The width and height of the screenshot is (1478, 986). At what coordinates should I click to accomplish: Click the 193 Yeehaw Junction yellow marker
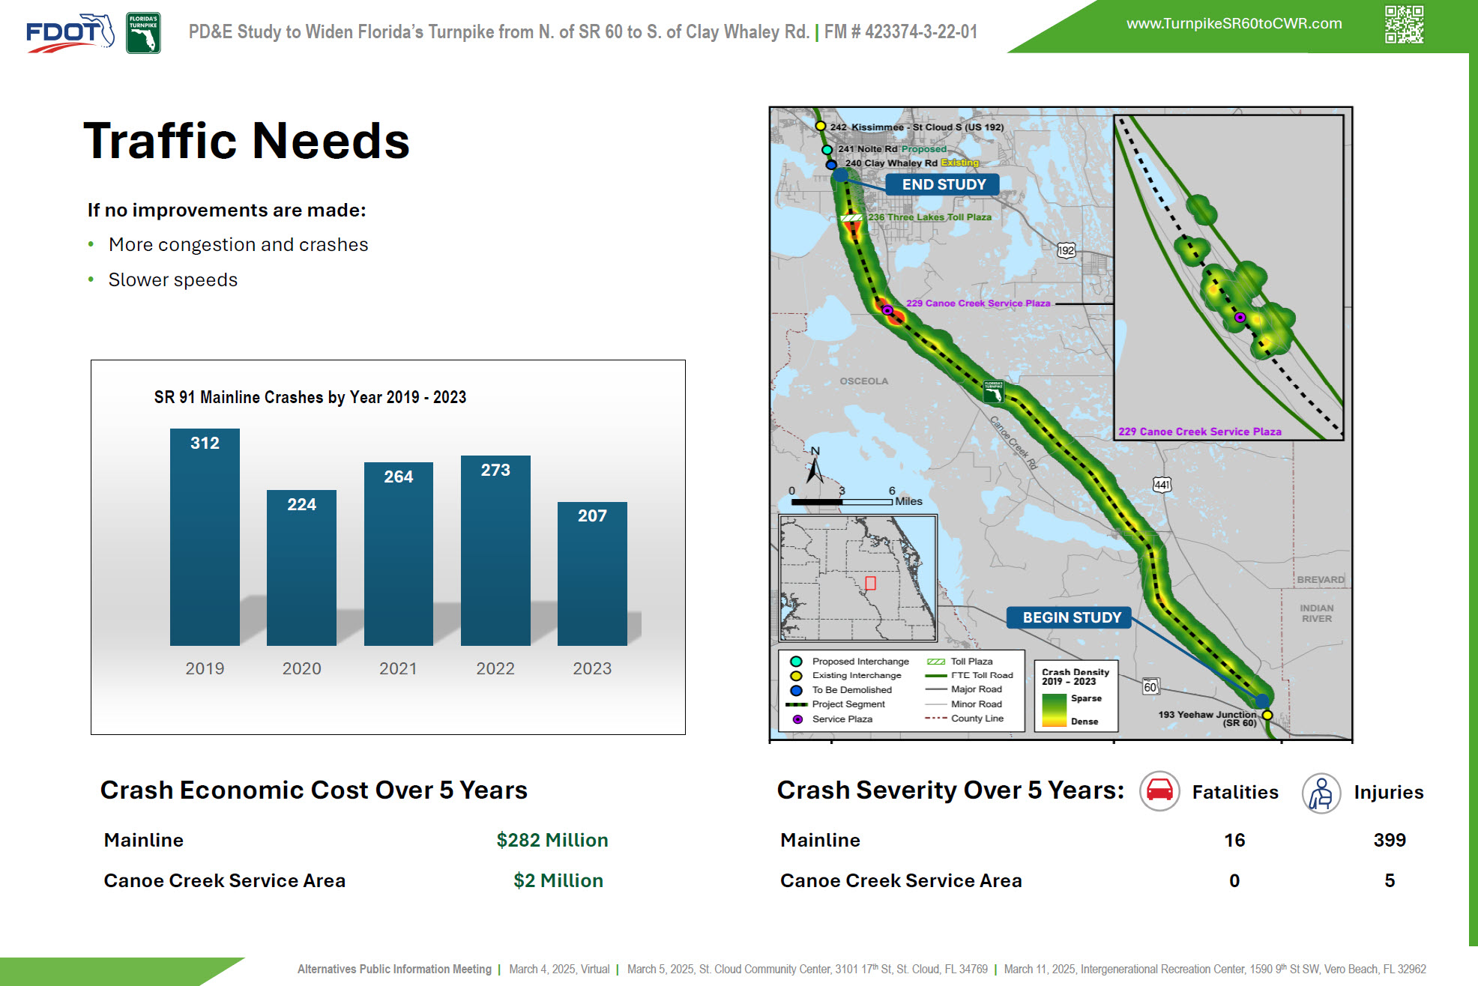click(x=1267, y=716)
